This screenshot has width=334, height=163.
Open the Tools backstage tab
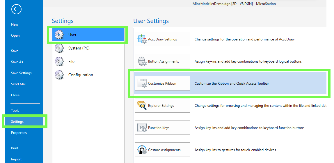pyautogui.click(x=15, y=111)
